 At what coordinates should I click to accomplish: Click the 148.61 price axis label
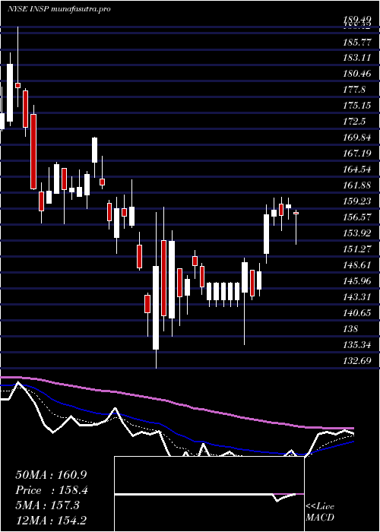point(357,265)
